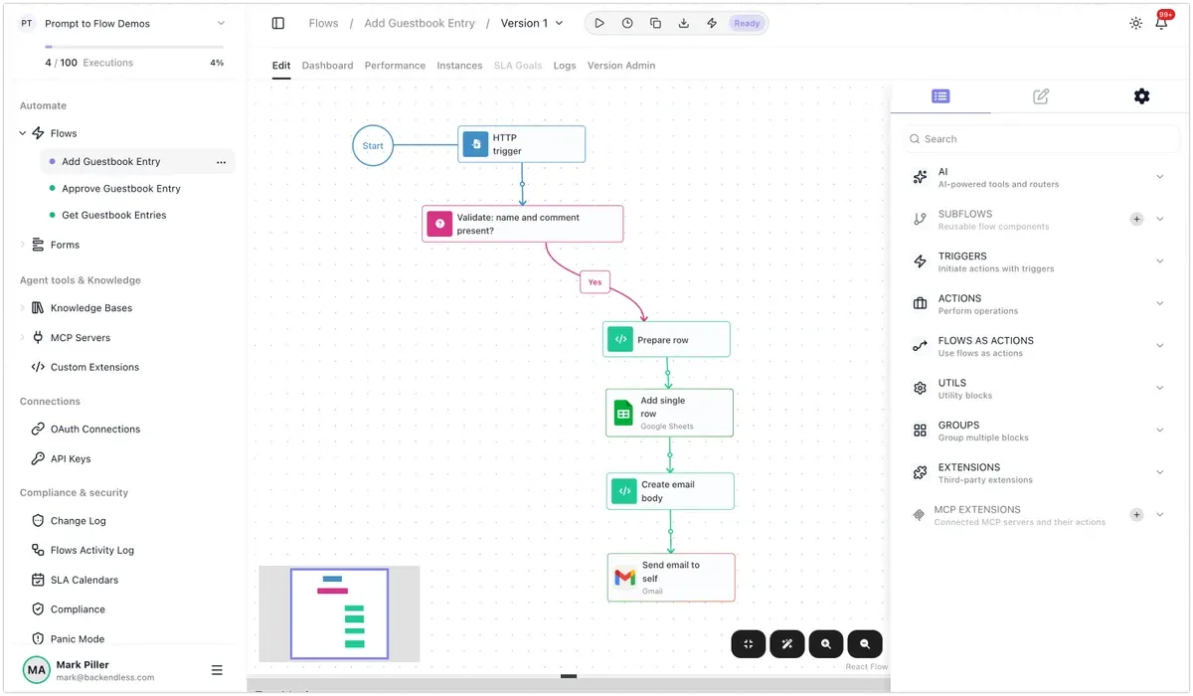Open Approve Guestbook Entry flow

pos(121,188)
